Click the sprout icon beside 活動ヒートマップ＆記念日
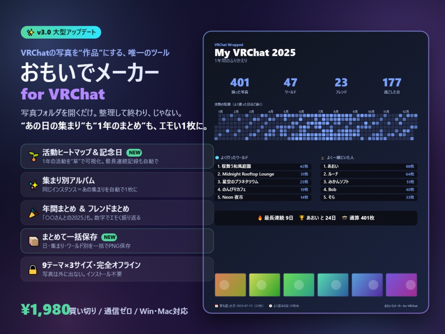This screenshot has width=445, height=334. coord(33,156)
